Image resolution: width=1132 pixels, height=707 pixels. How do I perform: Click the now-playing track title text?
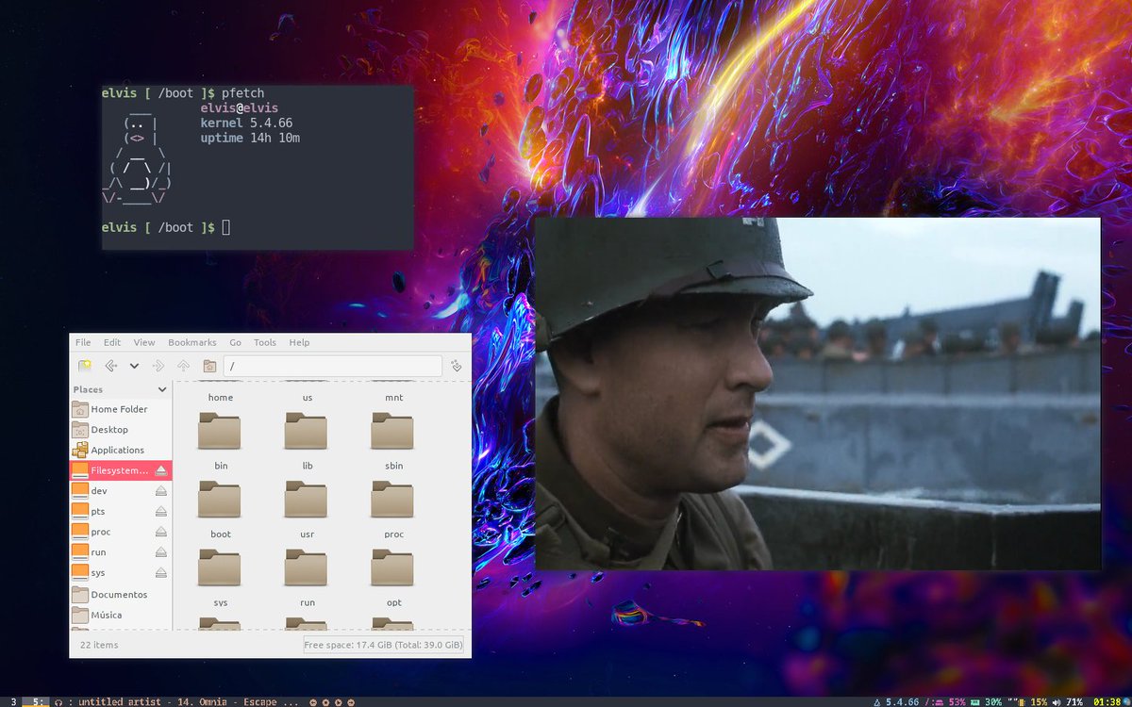(189, 701)
